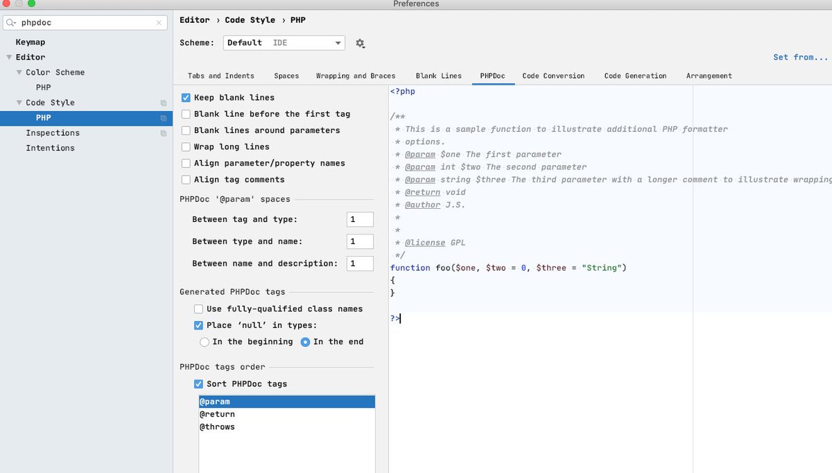
Task: Enable Blank lines around parameters
Action: click(186, 130)
